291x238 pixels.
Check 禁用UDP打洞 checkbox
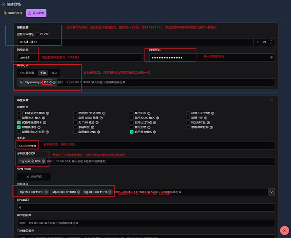(x=188, y=127)
